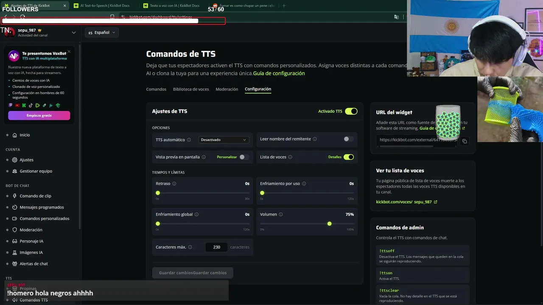
Task: Click the widget URL field
Action: tap(417, 140)
